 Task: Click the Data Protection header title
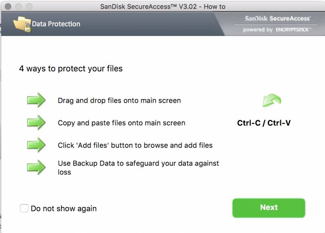[x=56, y=24]
